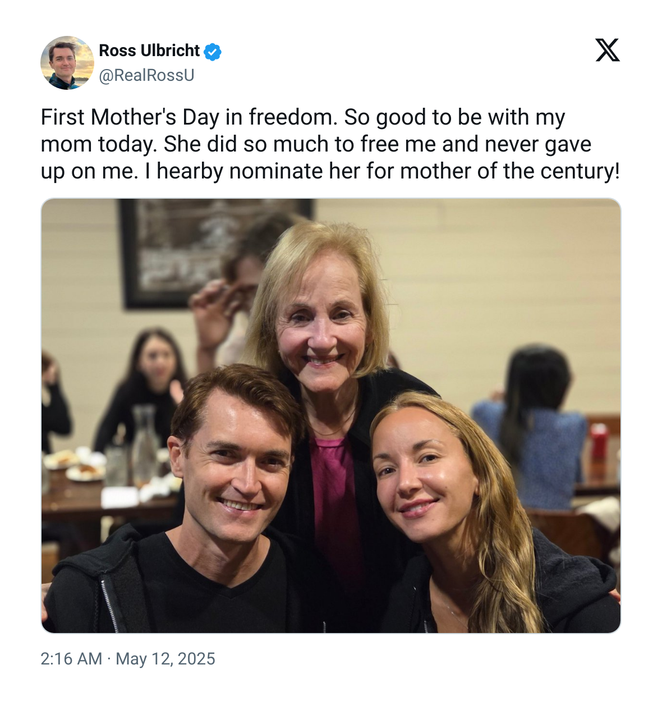662x706 pixels.
Task: Click the food plates on the background table
Action: click(x=74, y=464)
